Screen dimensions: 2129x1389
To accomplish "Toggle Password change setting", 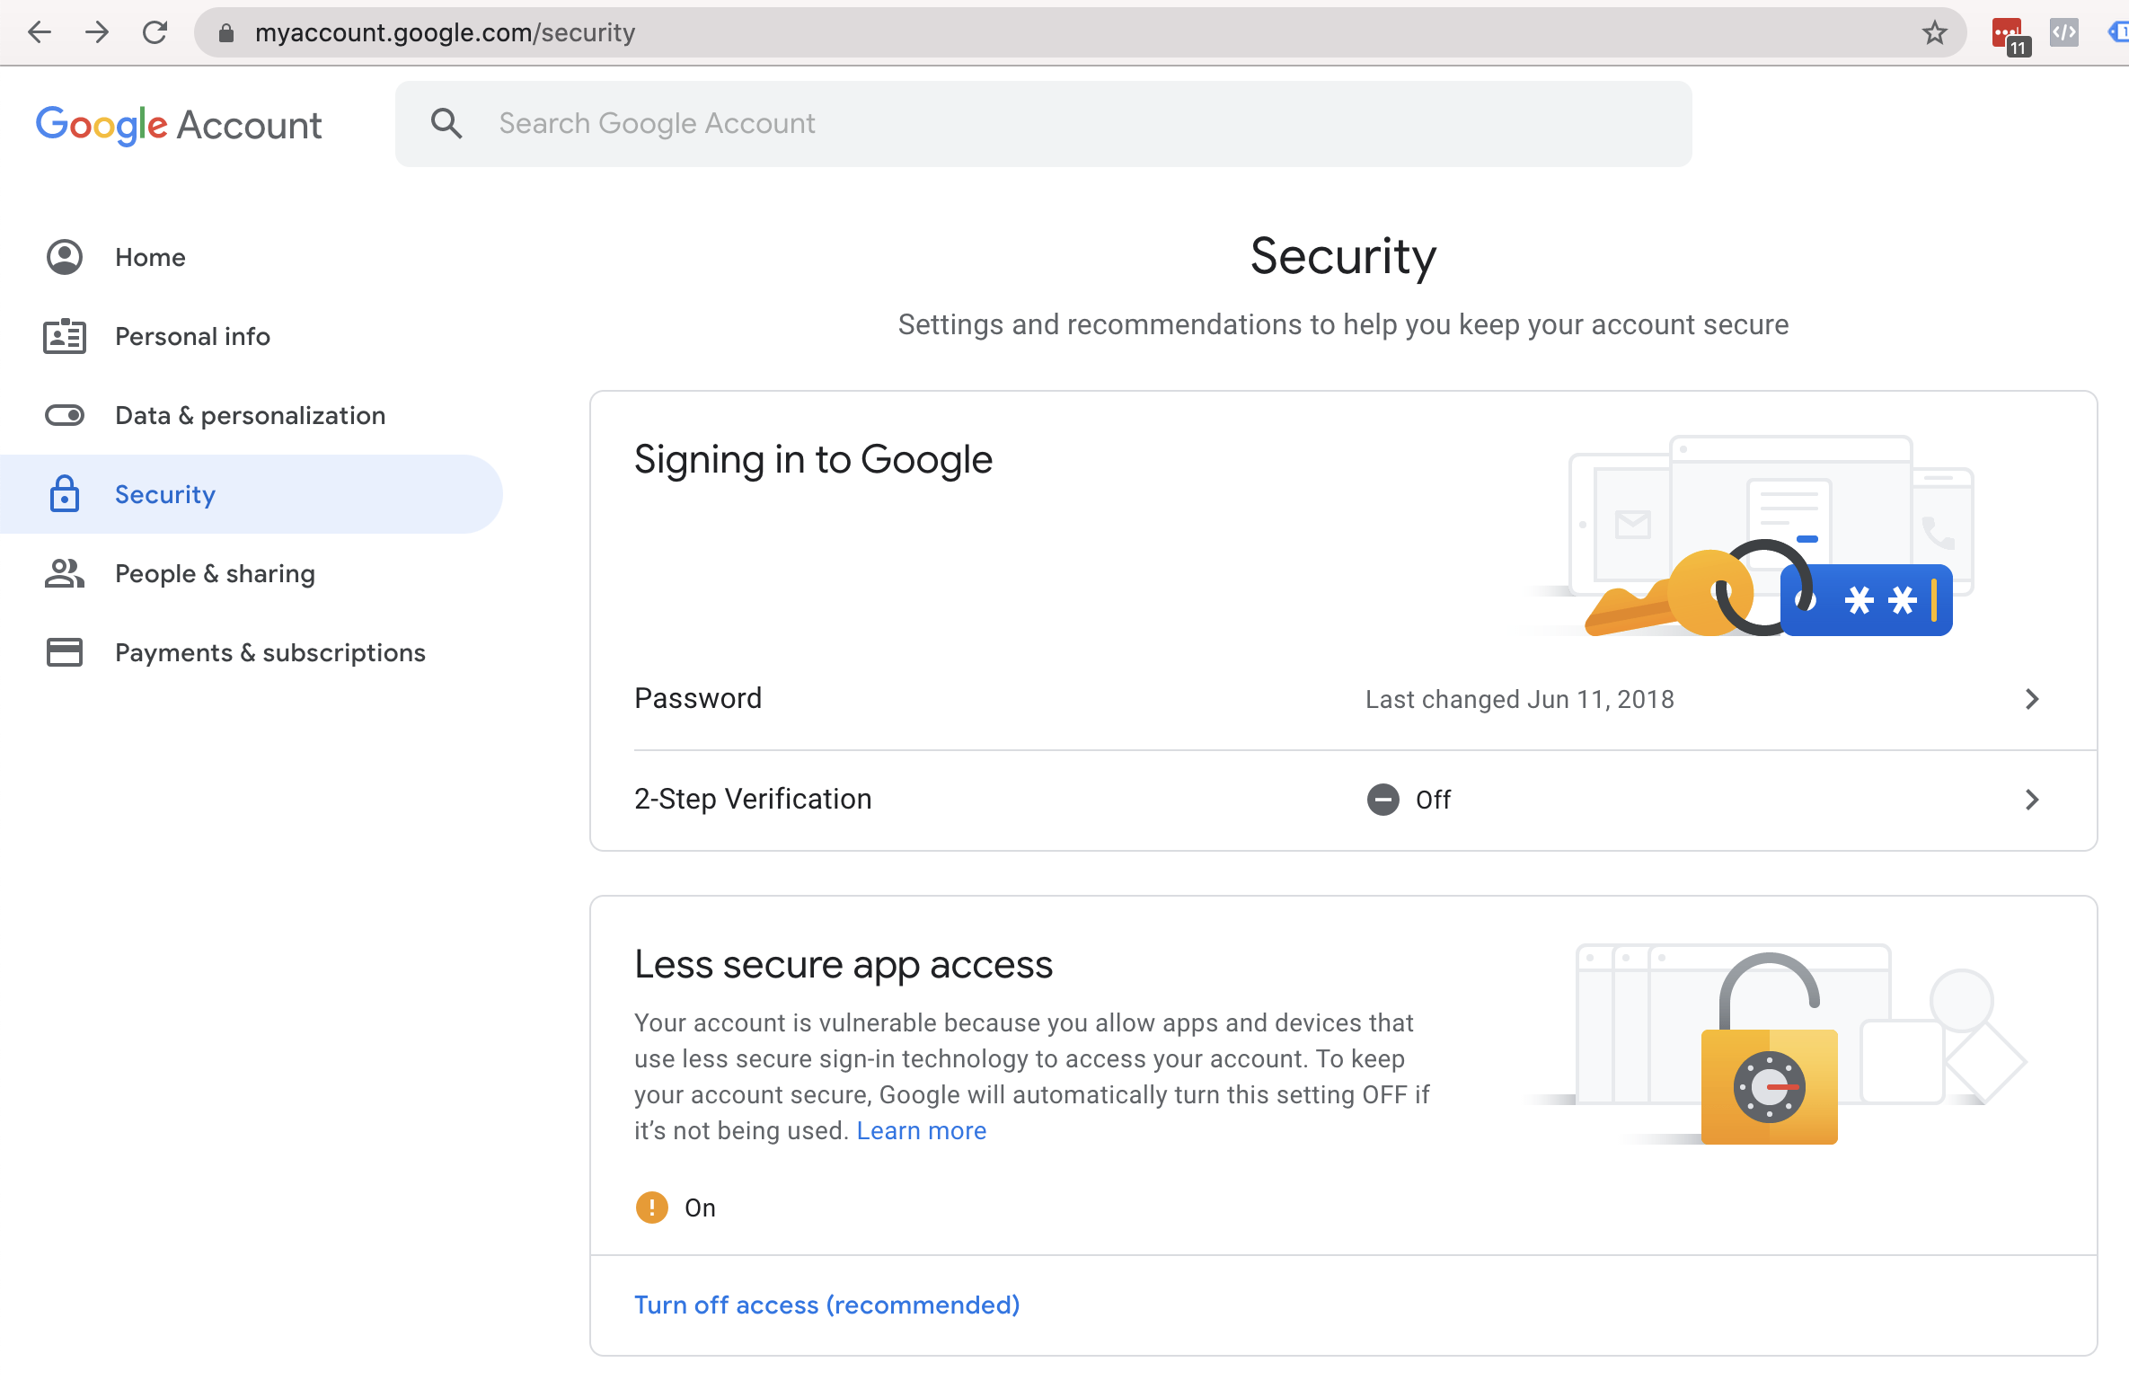I will (x=1342, y=698).
